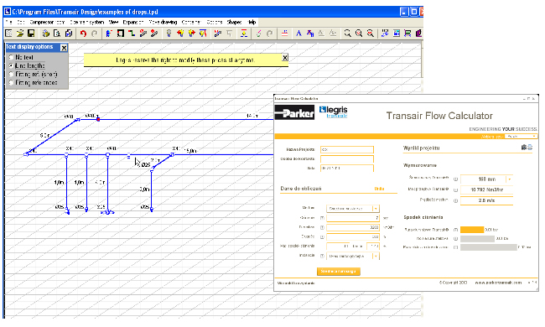The width and height of the screenshot is (545, 327).
Task: Click the purple book icon at toolbar end
Action: (418, 34)
